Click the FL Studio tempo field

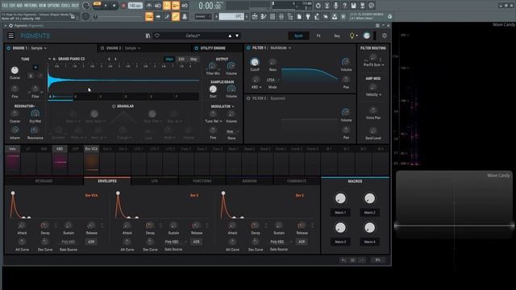(135, 6)
